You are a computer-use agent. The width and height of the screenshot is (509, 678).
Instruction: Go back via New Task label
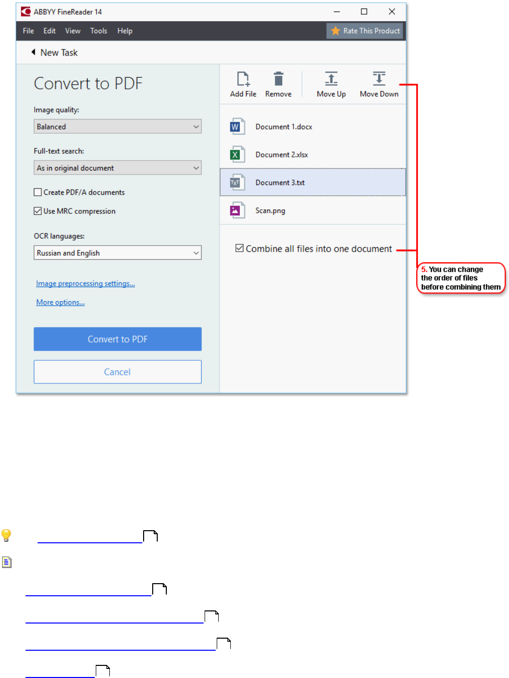click(59, 52)
